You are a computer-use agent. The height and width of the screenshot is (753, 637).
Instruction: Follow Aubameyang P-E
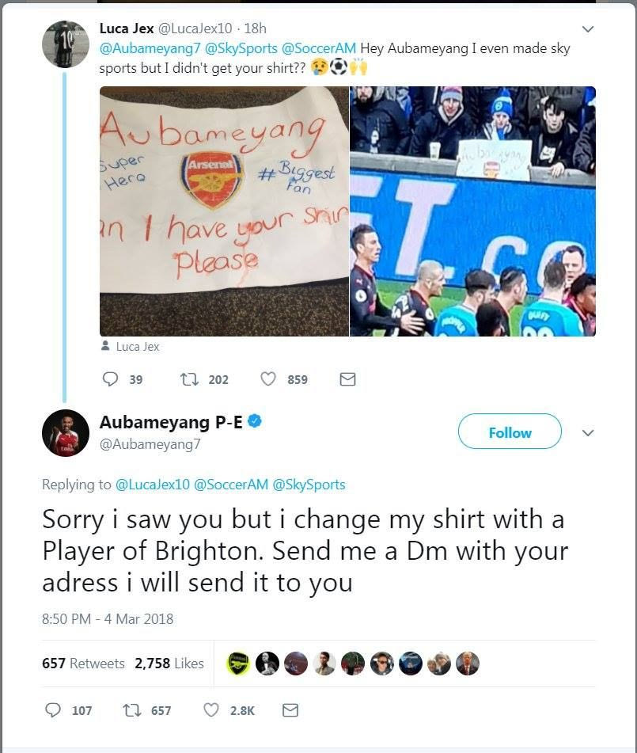510,432
